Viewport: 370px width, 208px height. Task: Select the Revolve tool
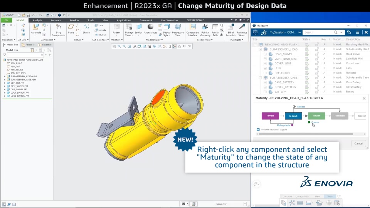coord(101,35)
